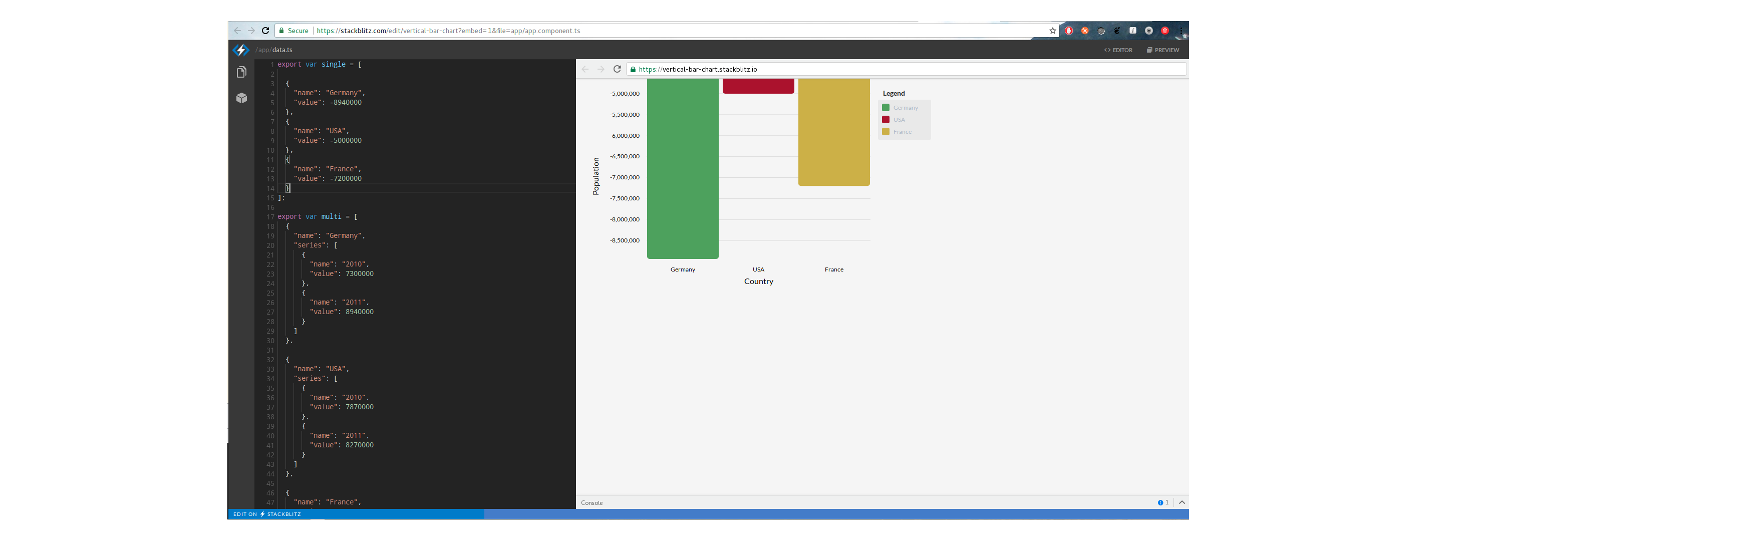Click the StackBlitz lightning logo
This screenshot has width=1763, height=541.
(x=241, y=49)
